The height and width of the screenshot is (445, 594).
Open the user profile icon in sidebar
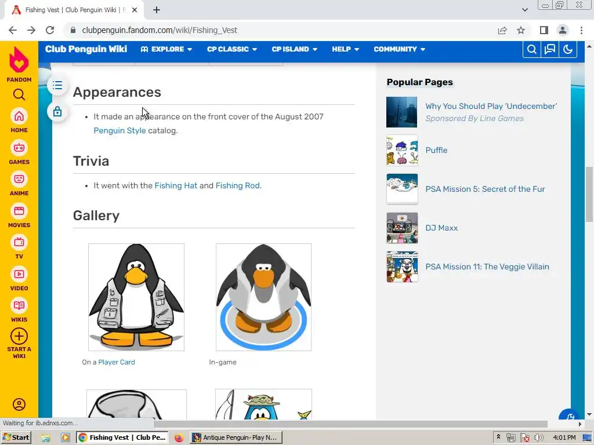click(x=19, y=404)
